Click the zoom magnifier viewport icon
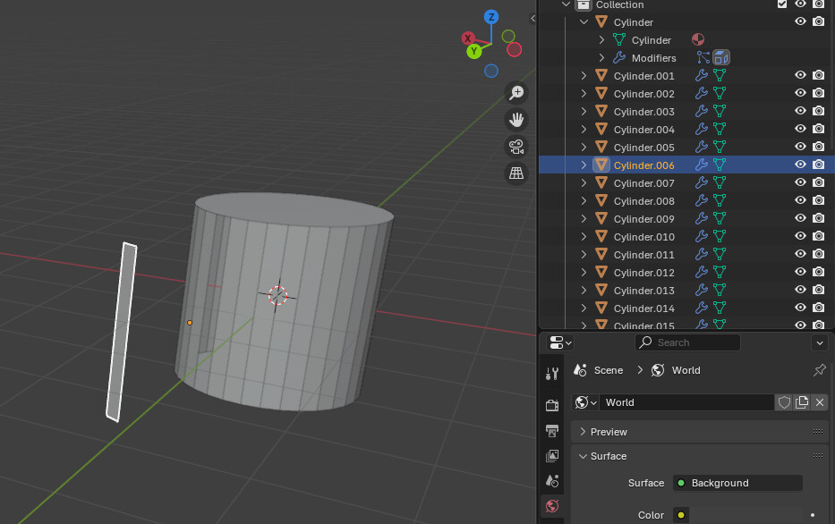Image resolution: width=835 pixels, height=524 pixels. 516,93
